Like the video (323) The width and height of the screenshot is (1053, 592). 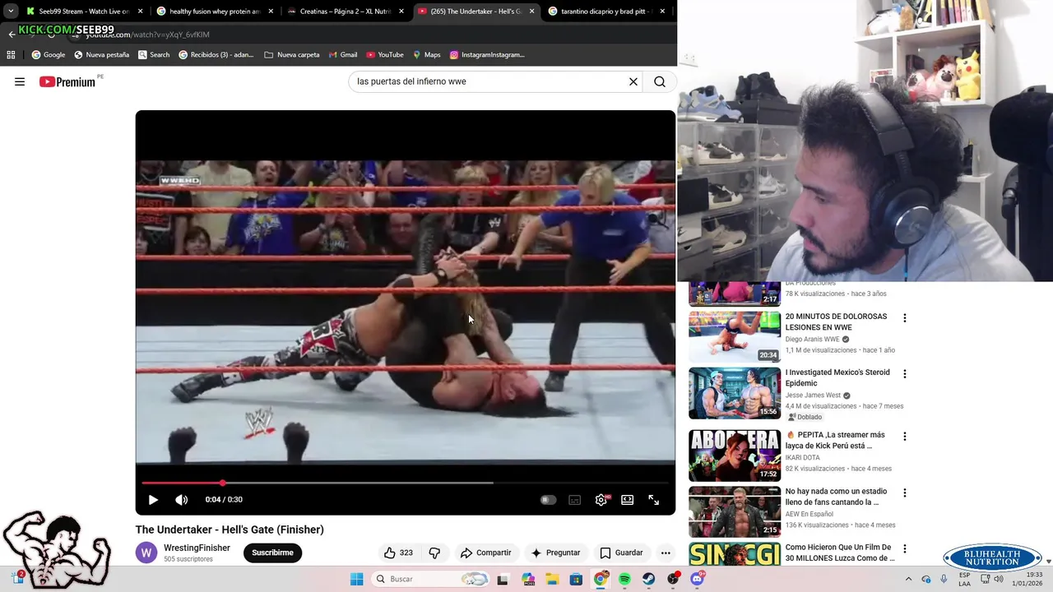(x=398, y=553)
